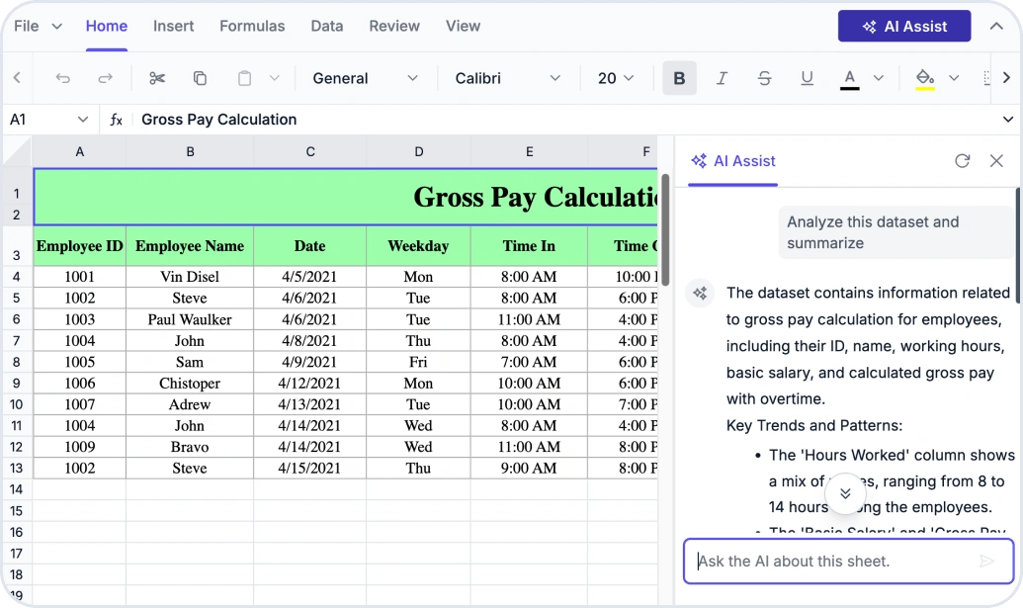Screen dimensions: 1023x608
Task: Click the user message 'Analyze this dataset and summarize'
Action: click(896, 232)
